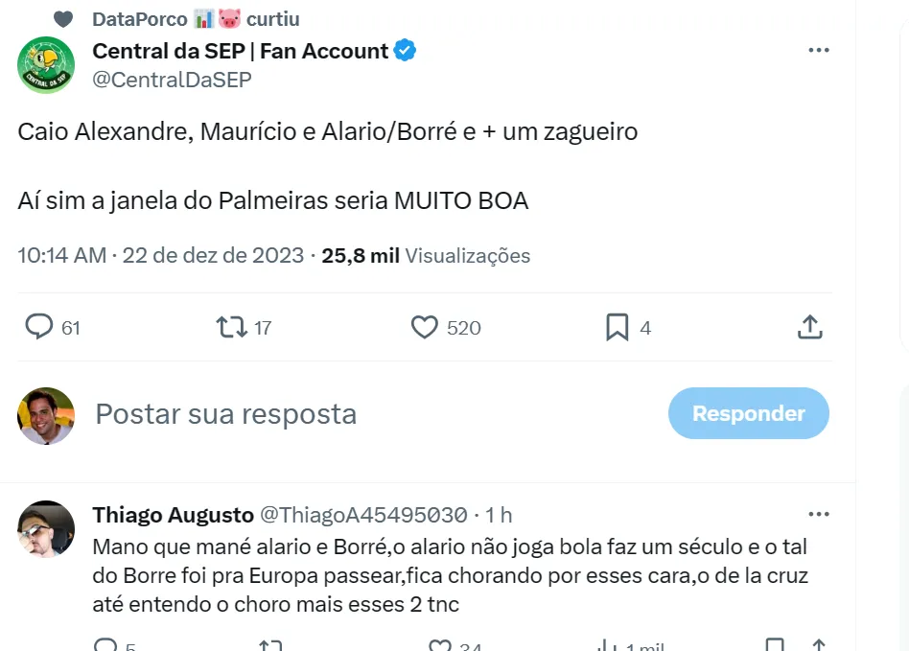Open the 25,8 mil Visualizações stats
909x651 pixels.
click(x=426, y=256)
